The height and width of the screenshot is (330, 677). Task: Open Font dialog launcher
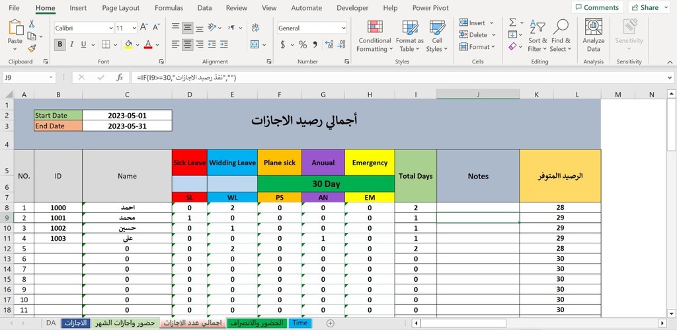click(161, 62)
